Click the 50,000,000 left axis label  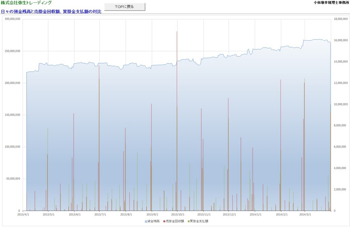[13, 179]
